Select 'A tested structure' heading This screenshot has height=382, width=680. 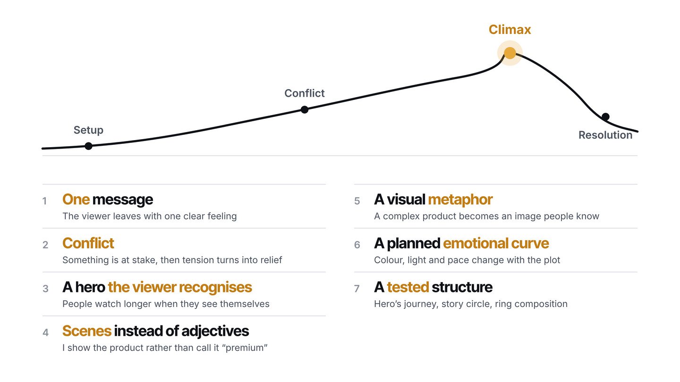(433, 287)
